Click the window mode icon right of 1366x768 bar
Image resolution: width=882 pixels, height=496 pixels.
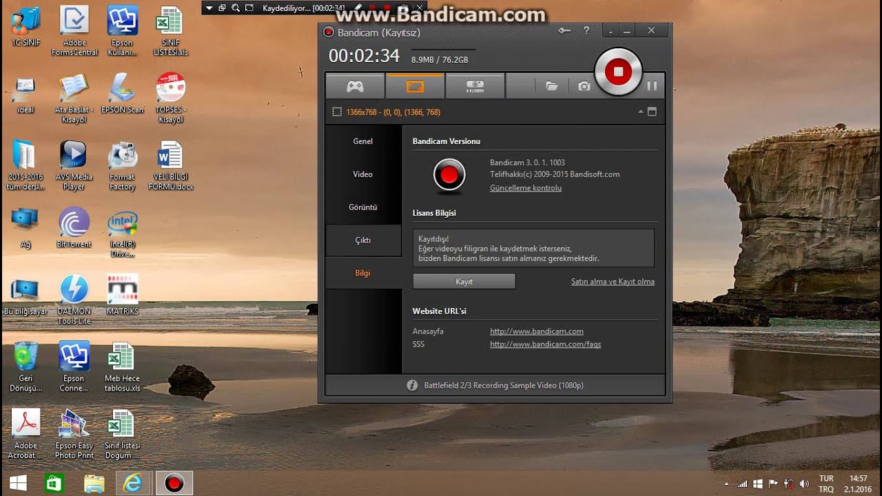[652, 112]
